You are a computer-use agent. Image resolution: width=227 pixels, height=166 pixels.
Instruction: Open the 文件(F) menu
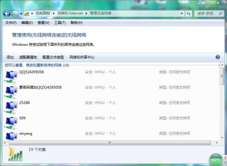(11, 23)
